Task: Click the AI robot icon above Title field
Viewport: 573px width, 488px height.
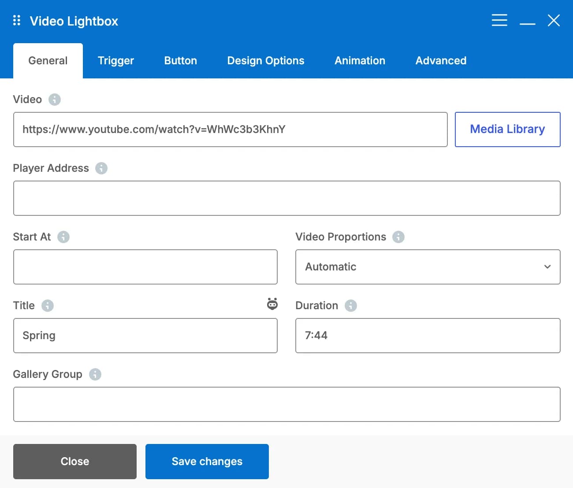Action: [x=272, y=303]
